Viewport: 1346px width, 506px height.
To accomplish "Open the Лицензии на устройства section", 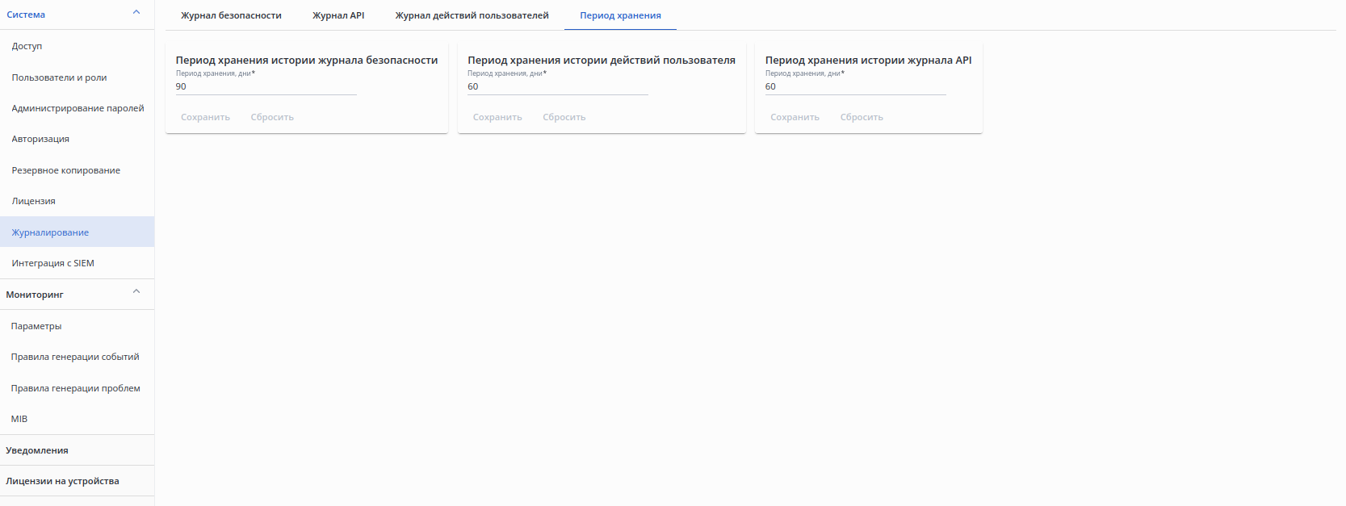I will [x=62, y=481].
